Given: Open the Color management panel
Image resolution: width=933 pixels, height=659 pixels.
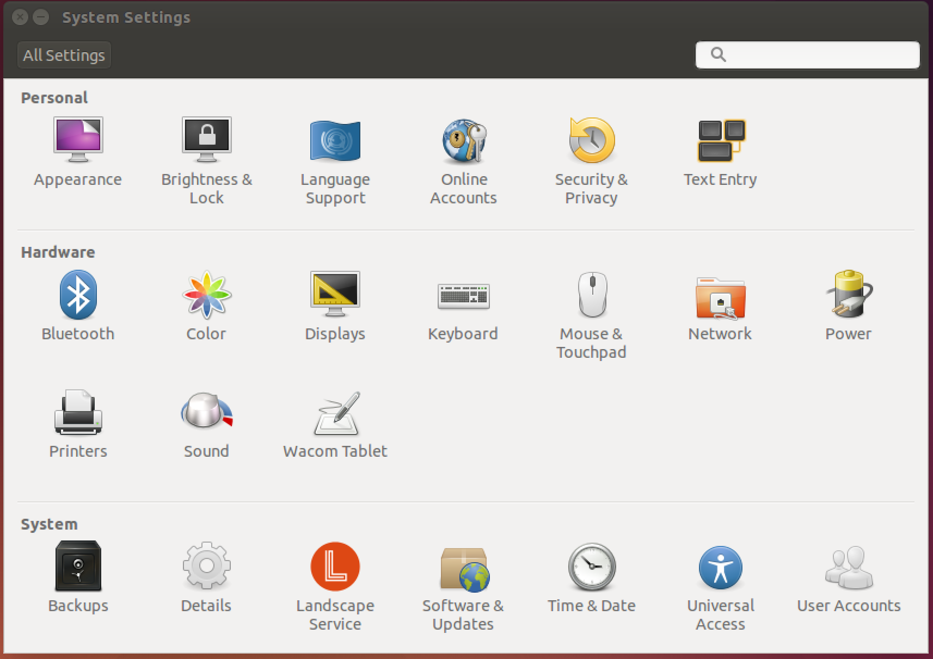Looking at the screenshot, I should tap(206, 295).
